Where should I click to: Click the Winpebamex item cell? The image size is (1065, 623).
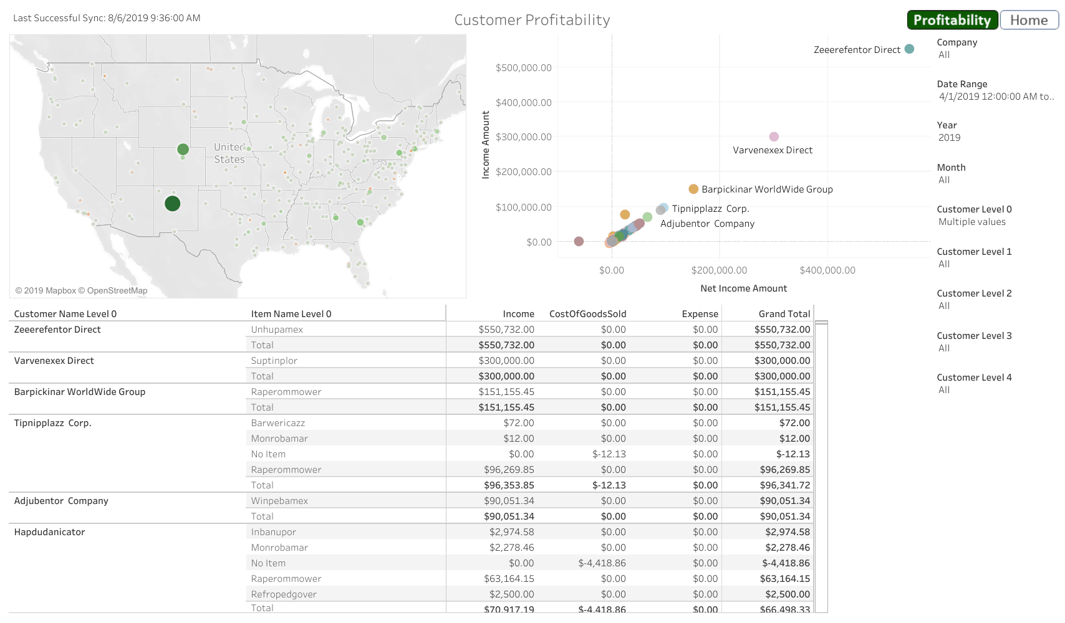(x=279, y=501)
